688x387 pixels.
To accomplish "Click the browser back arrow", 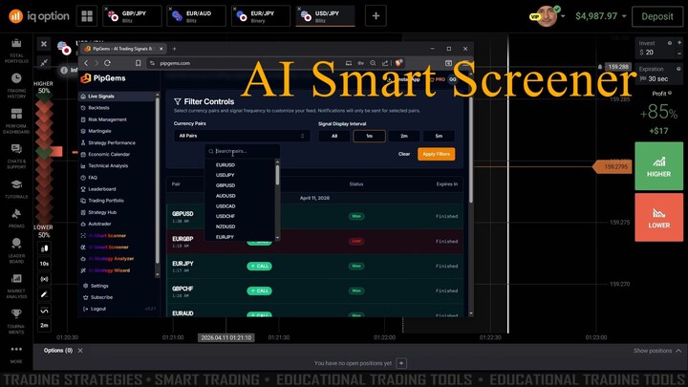I will 86,63.
